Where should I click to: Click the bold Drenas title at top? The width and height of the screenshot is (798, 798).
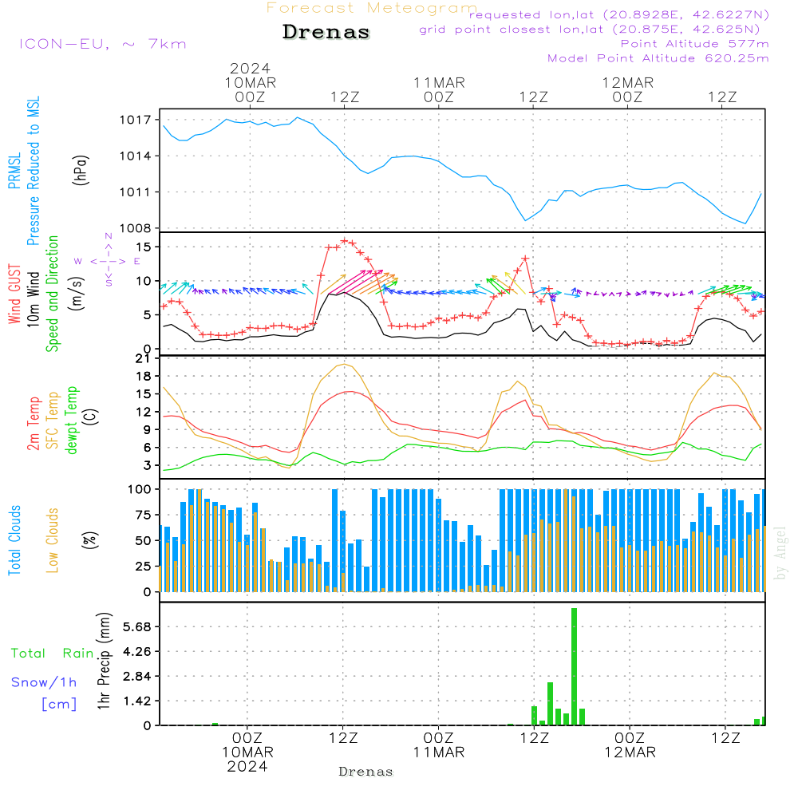click(326, 33)
